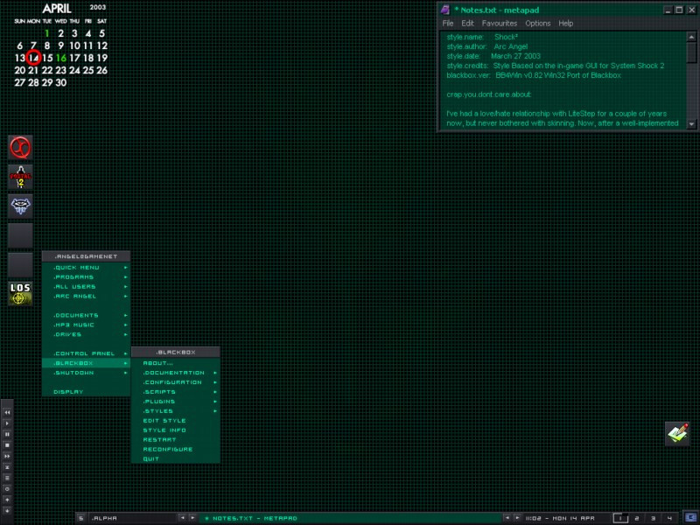Click the S button at toolbar left

[80, 518]
